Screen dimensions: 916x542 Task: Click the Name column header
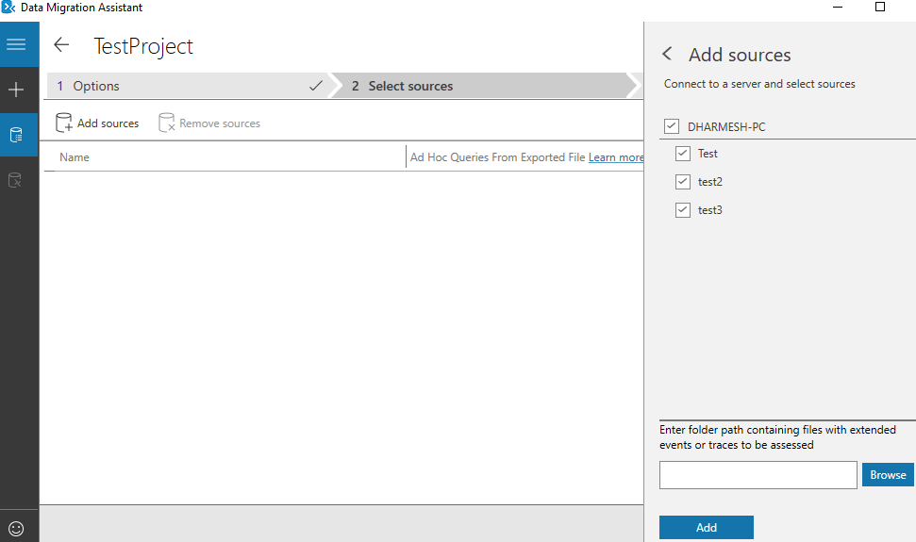click(75, 157)
